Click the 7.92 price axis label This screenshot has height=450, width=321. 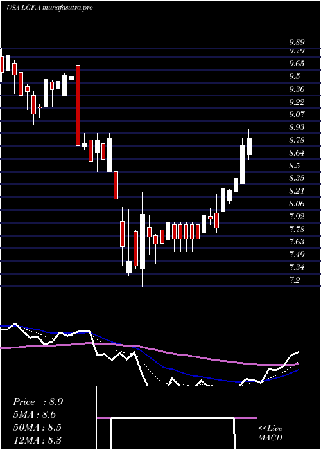[297, 217]
